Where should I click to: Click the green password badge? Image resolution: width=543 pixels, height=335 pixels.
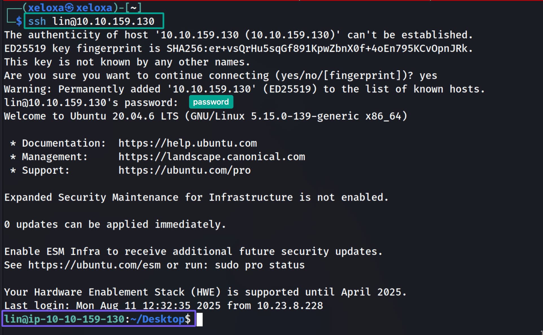(x=211, y=102)
